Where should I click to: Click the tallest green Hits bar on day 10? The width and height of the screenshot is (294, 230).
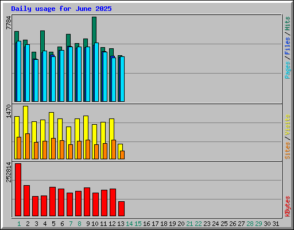pos(94,30)
